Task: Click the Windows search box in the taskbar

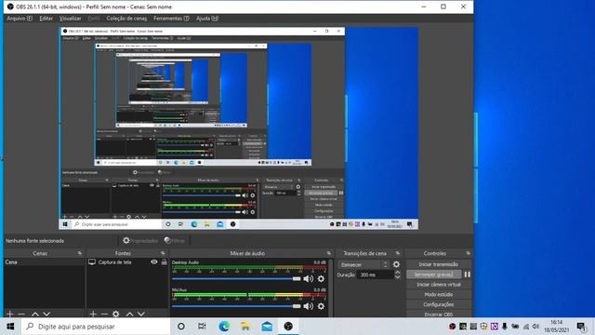Action: (96, 327)
